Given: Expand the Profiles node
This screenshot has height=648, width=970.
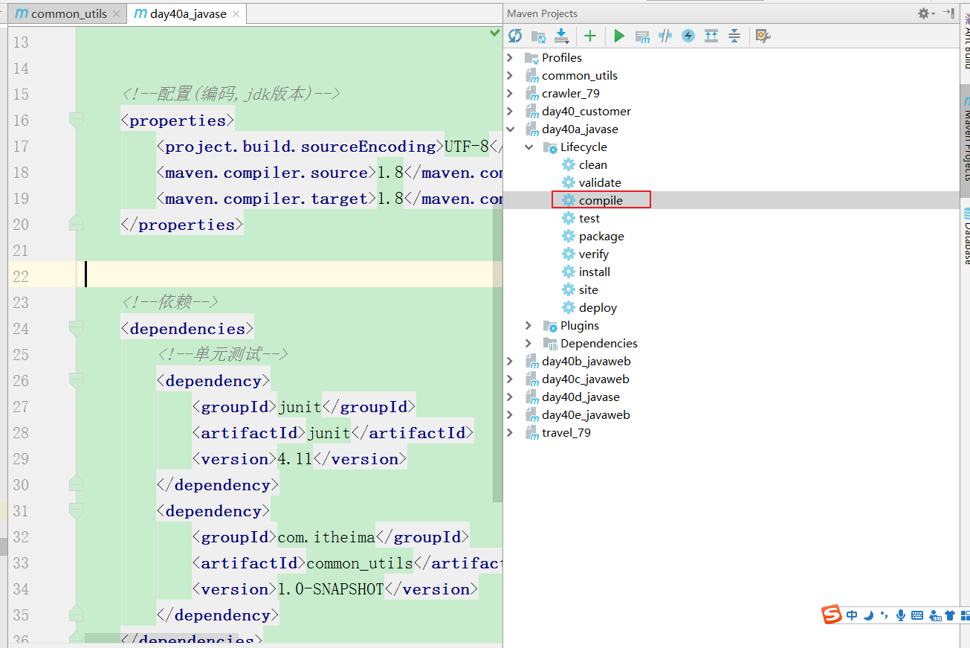Looking at the screenshot, I should tap(510, 57).
